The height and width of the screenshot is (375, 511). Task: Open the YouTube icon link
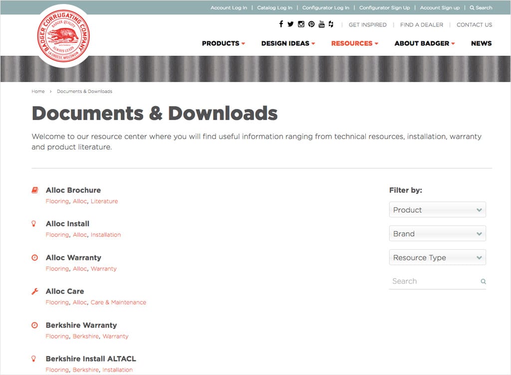[x=322, y=24]
